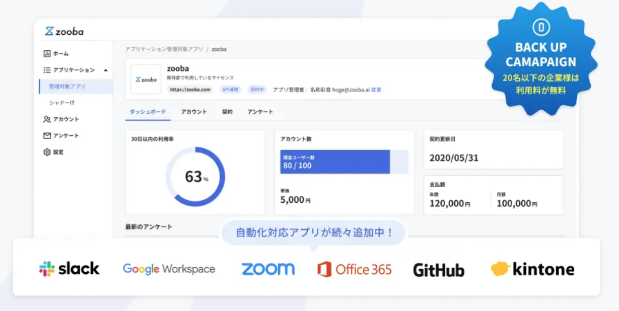Click the GitHub logo
The width and height of the screenshot is (619, 311).
coord(439,270)
